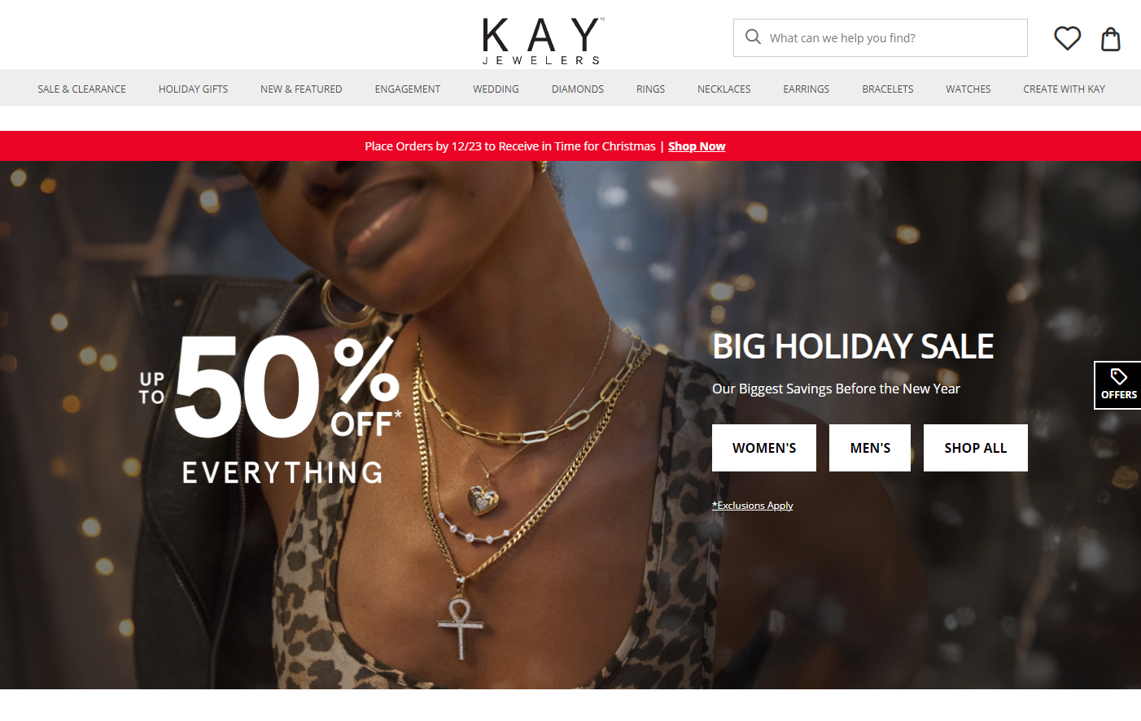Open Create With Kay menu

tap(1064, 89)
